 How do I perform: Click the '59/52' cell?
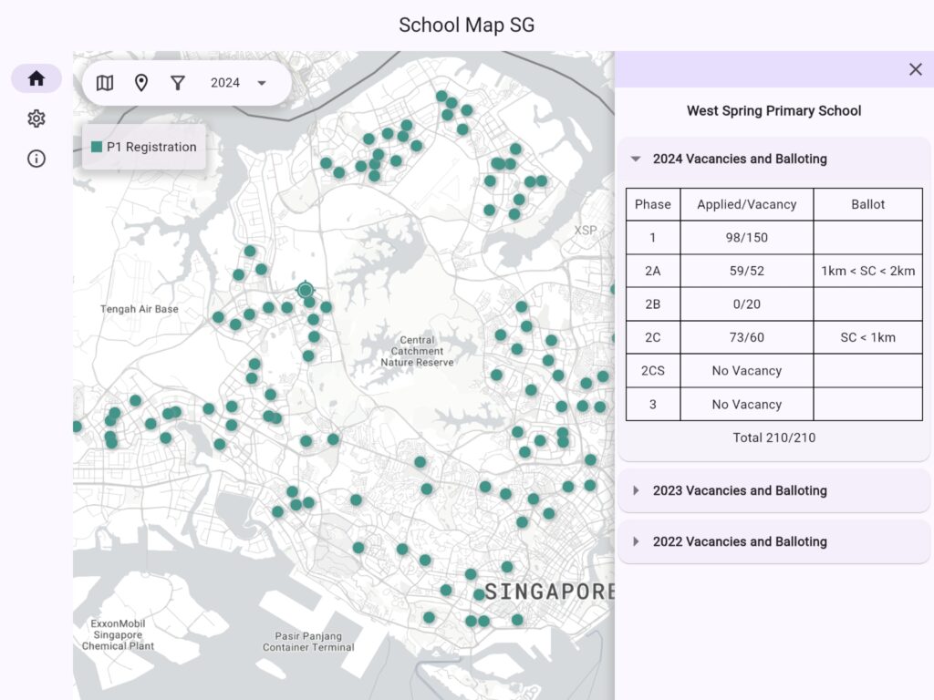(x=746, y=271)
